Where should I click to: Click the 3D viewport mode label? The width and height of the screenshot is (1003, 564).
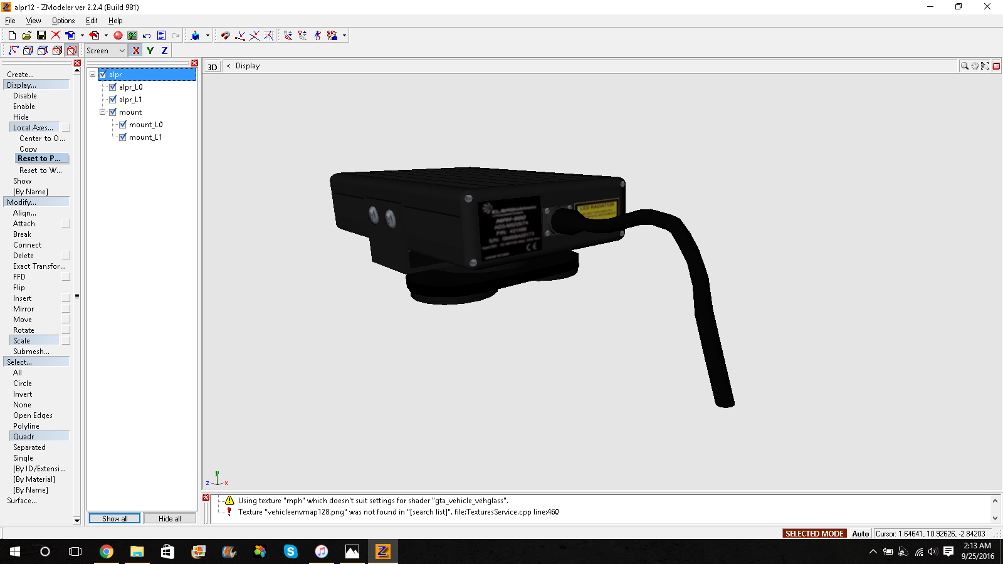[213, 67]
